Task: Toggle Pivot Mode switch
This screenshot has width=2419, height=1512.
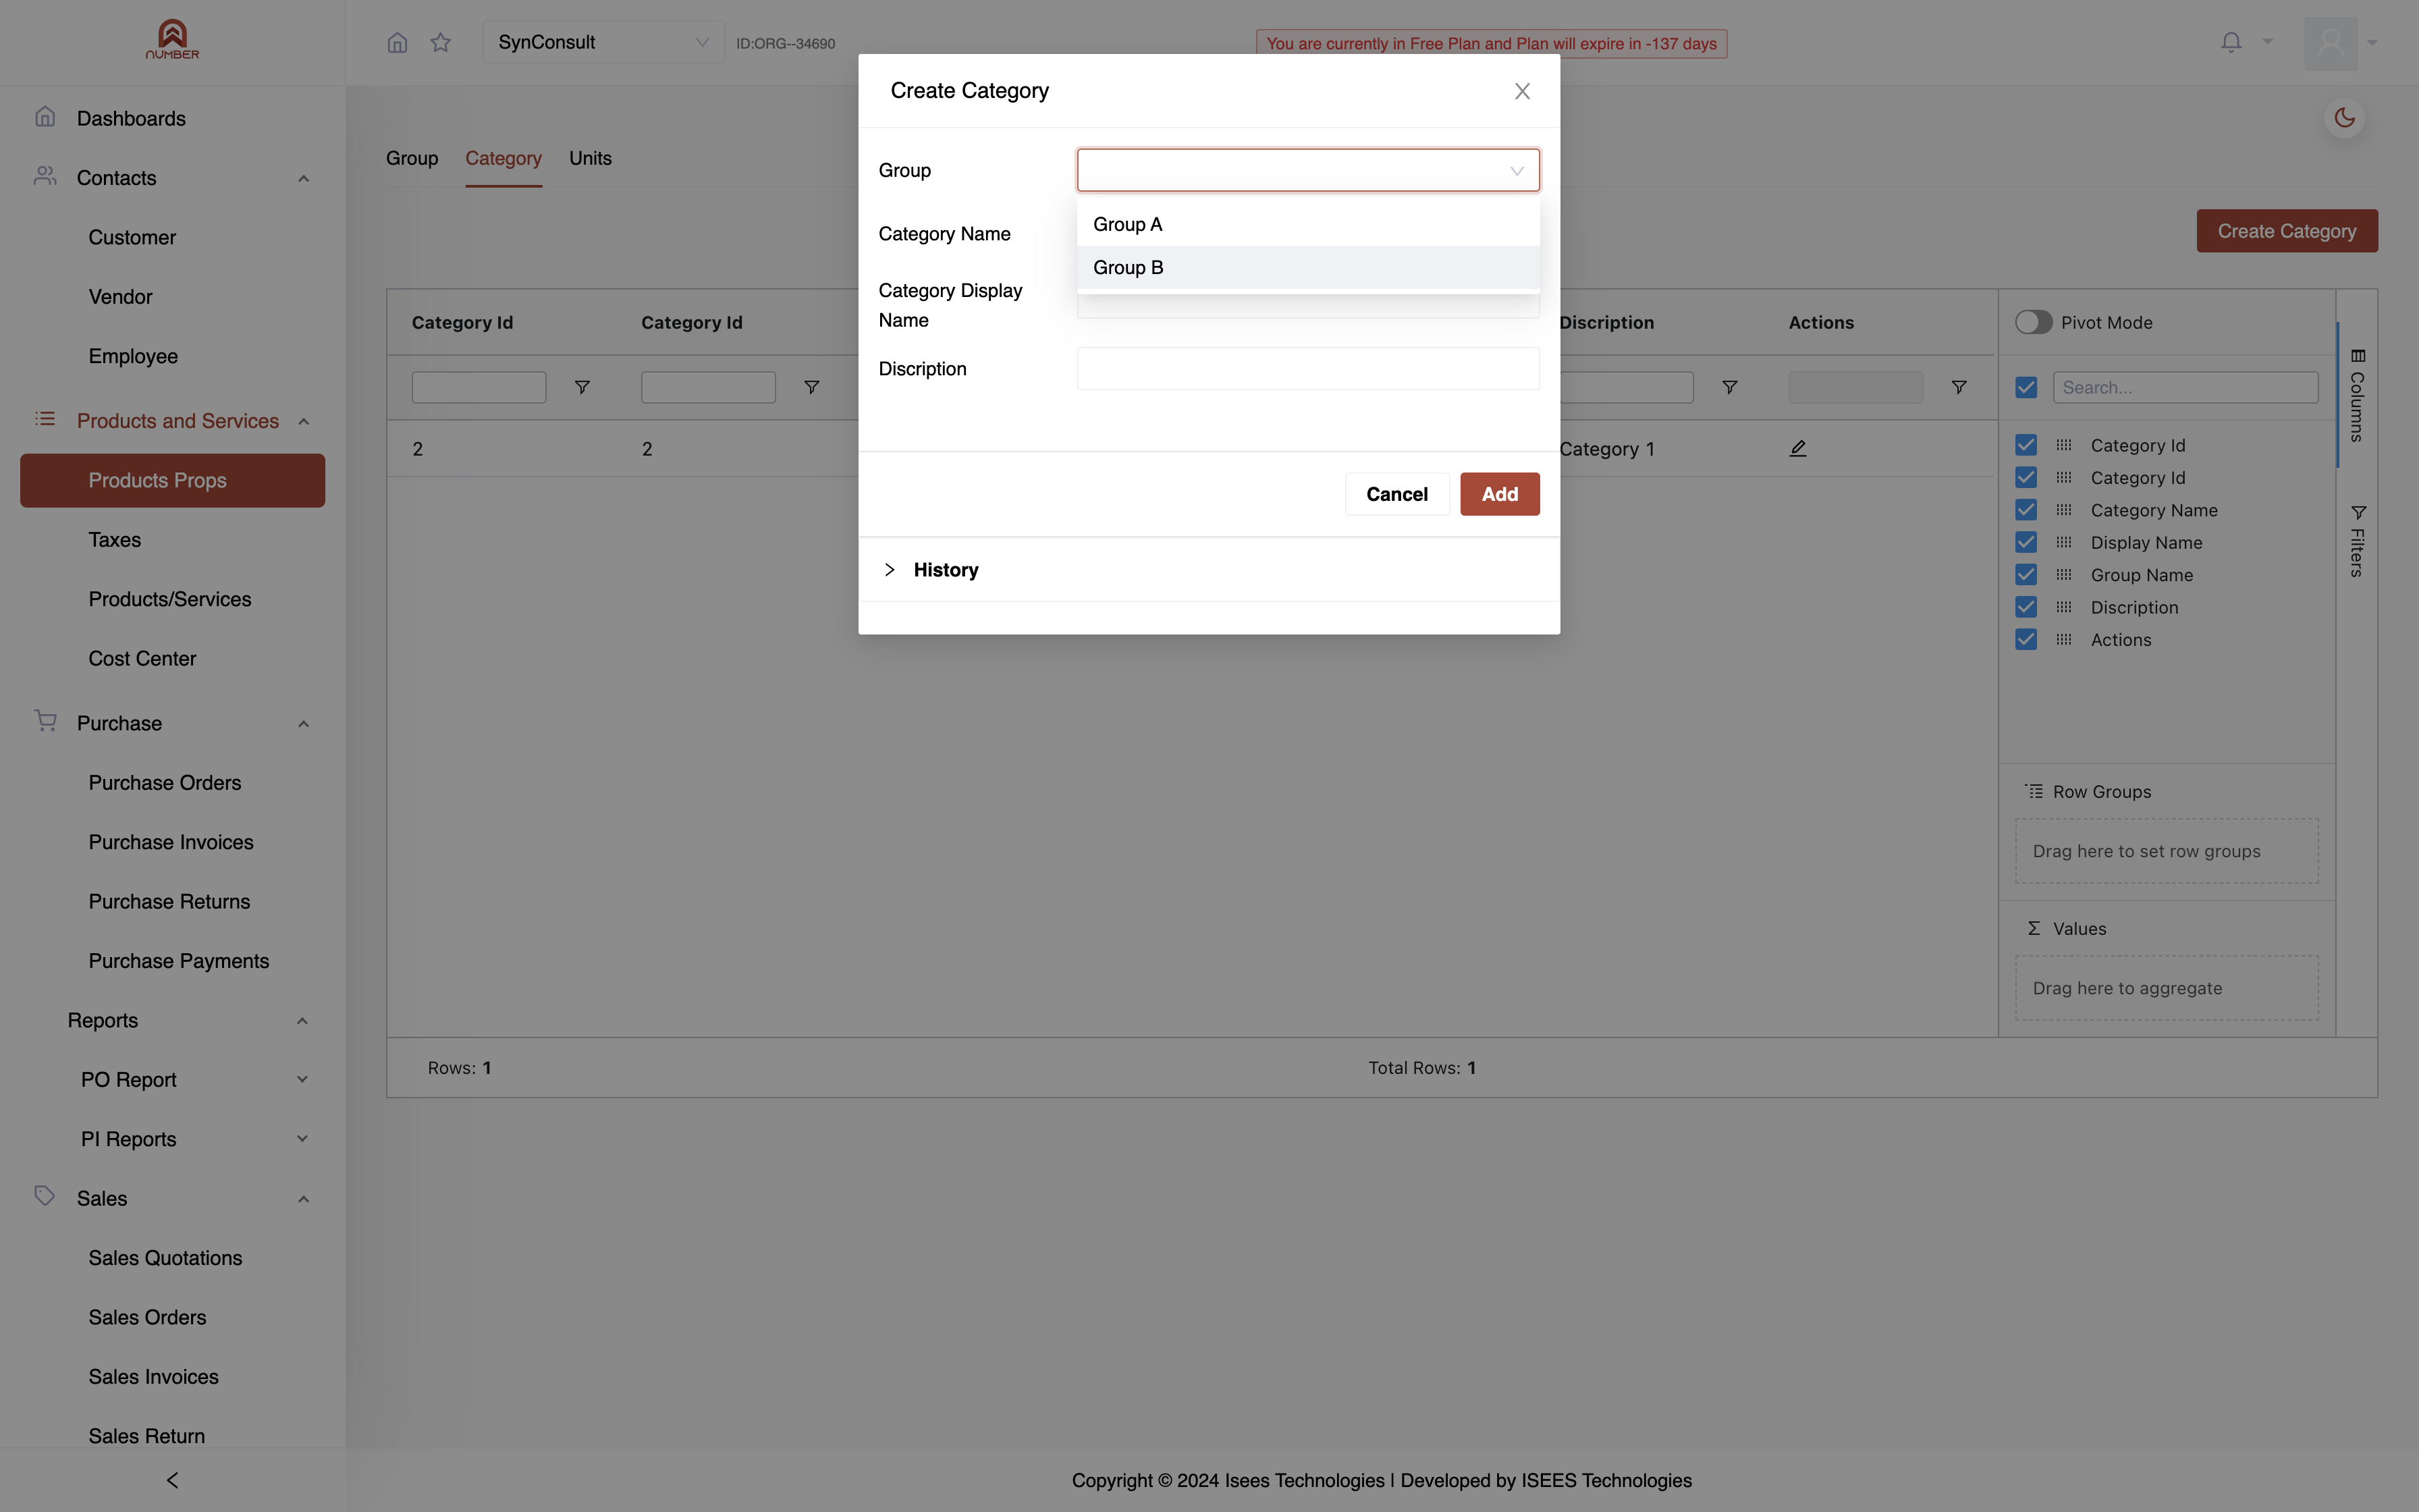Action: coord(2033,322)
